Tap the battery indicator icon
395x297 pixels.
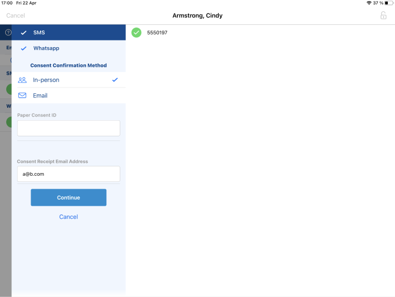[389, 3]
